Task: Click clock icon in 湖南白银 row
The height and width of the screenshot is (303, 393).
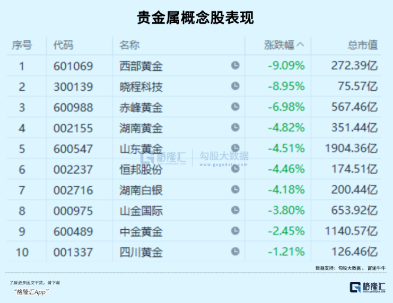Action: (x=235, y=190)
